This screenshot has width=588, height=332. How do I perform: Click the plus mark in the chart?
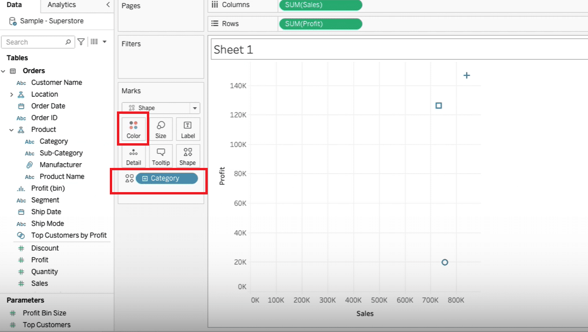(467, 75)
